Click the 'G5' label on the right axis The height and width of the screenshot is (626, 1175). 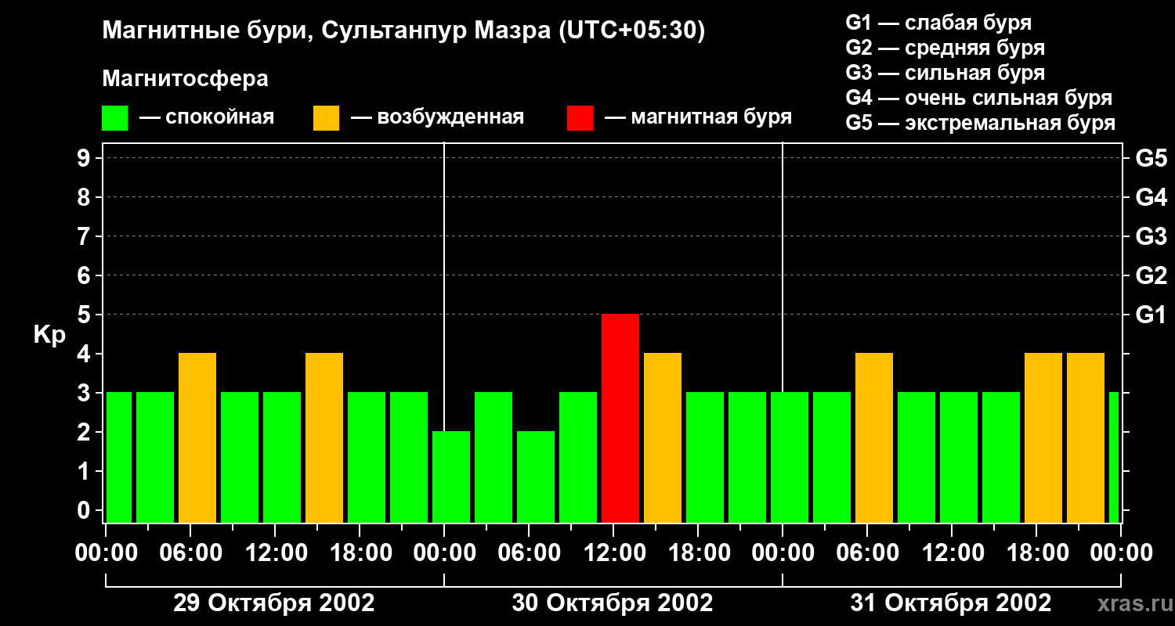[x=1151, y=158]
